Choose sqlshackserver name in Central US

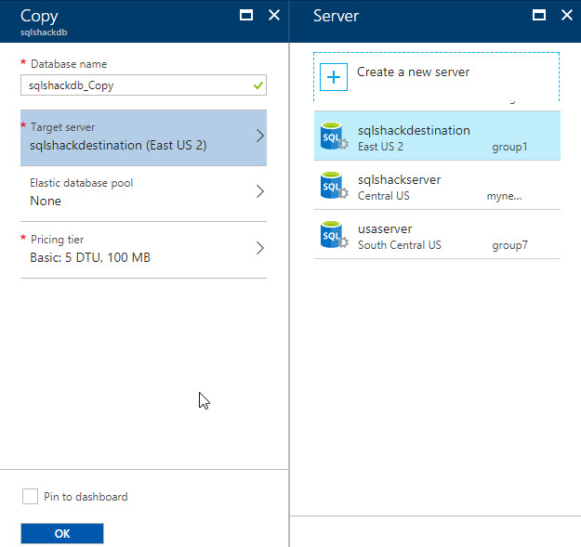(x=399, y=179)
